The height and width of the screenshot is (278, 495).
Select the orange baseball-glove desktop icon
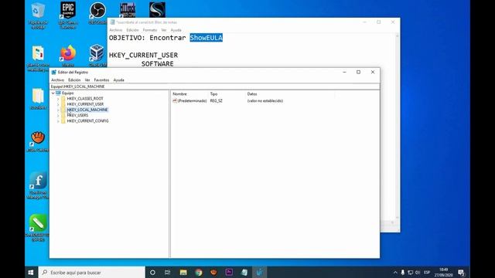(38, 141)
